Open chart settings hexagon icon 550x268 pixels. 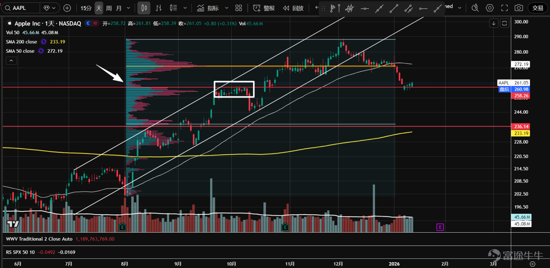[490, 8]
